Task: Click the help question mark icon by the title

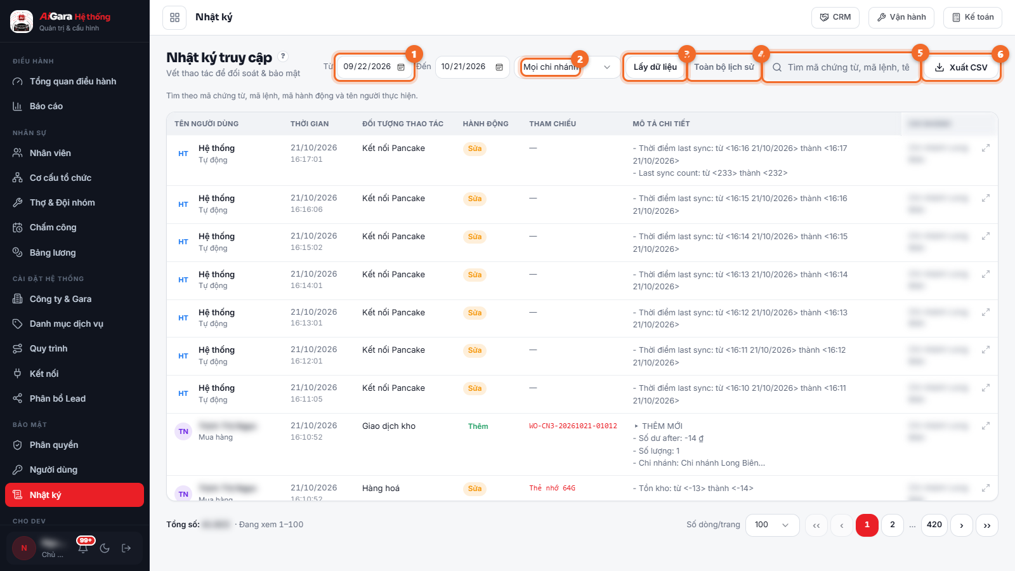Action: point(283,56)
